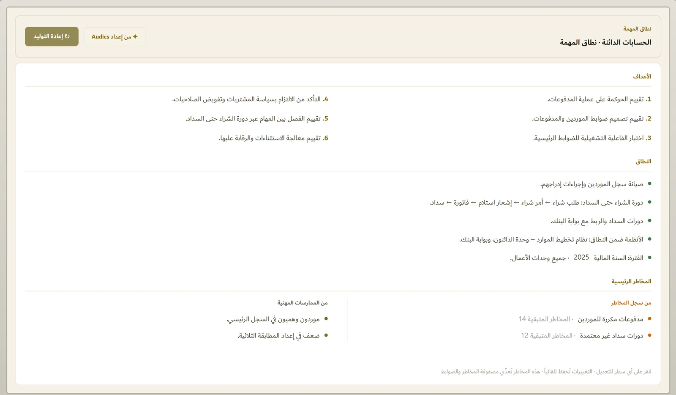Image resolution: width=676 pixels, height=395 pixels.
Task: Click the refresh icon in إعادة التوليد
Action: (x=67, y=36)
